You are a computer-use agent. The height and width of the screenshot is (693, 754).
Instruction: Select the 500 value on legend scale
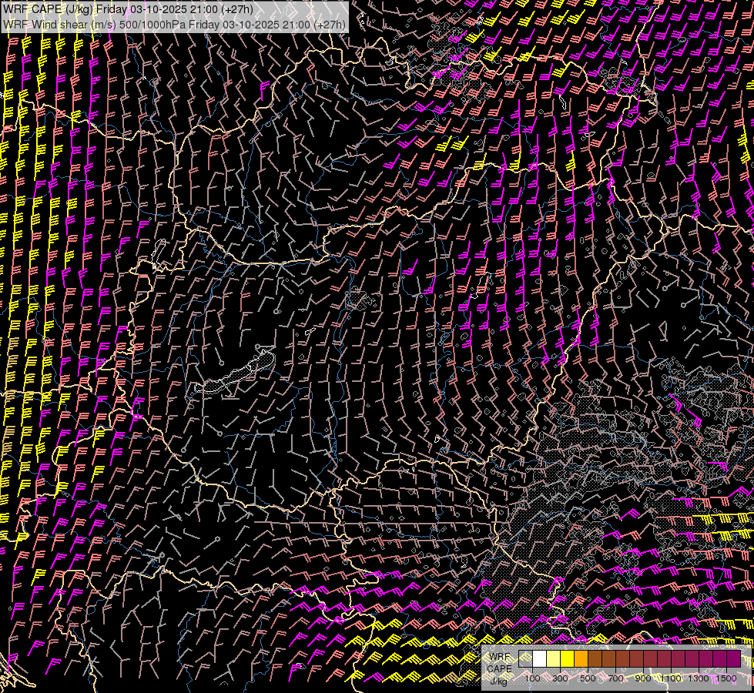[x=588, y=678]
